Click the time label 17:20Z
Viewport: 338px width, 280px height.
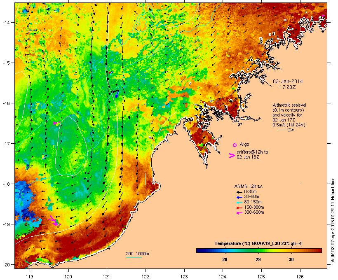(x=288, y=87)
